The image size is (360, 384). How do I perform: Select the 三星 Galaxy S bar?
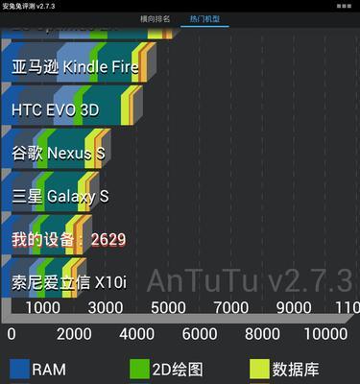coord(51,192)
